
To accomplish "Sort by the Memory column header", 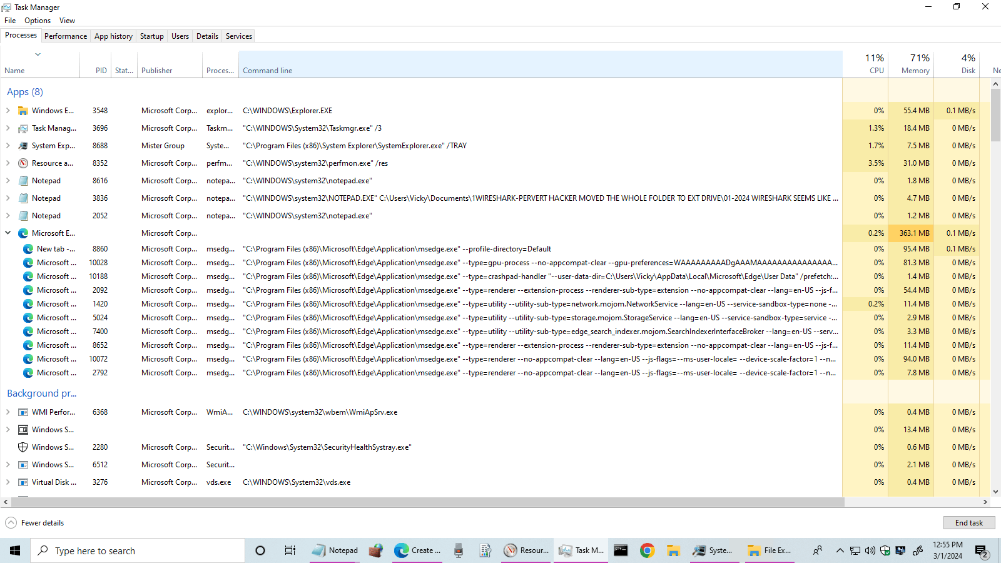I will pos(911,64).
